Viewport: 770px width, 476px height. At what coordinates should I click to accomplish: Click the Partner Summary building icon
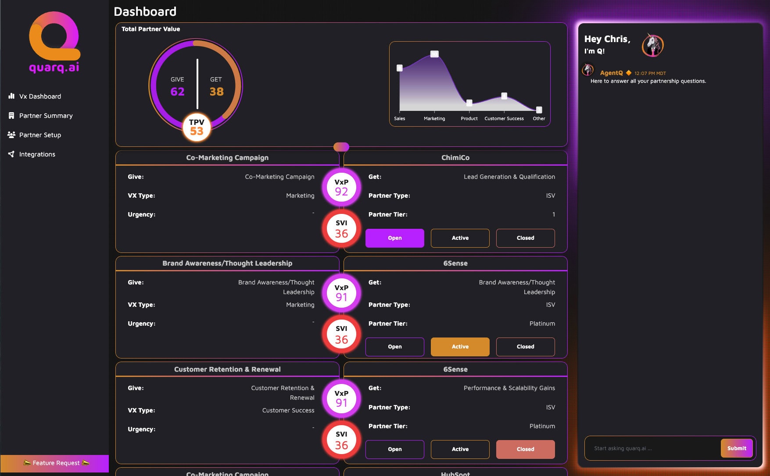(11, 116)
